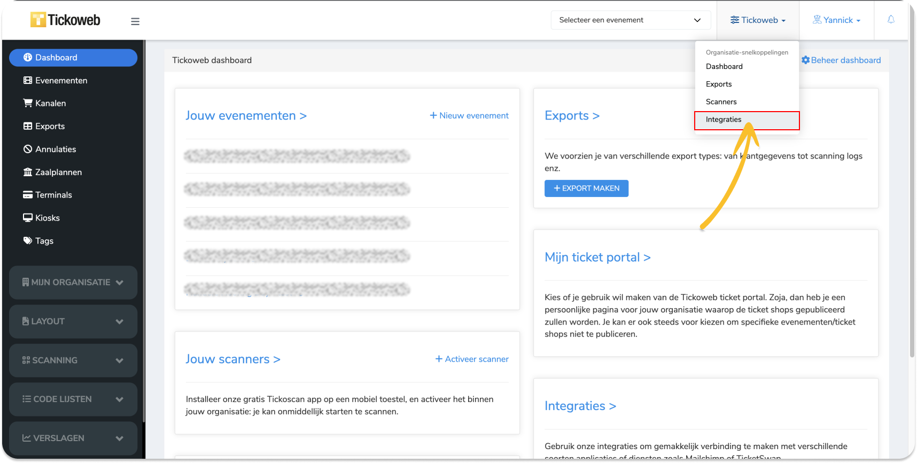Choose Integraties in the organisation shortcuts menu
Viewport: 917px width, 463px height.
coord(747,120)
